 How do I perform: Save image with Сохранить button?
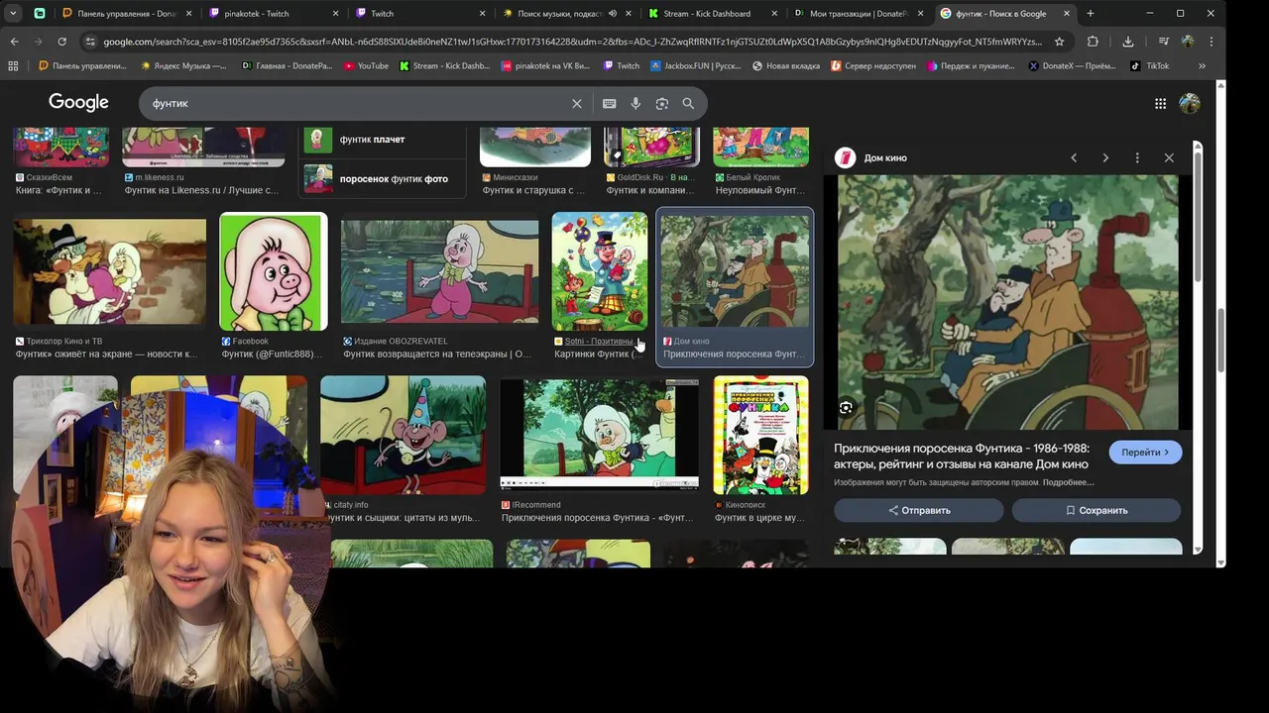[1096, 510]
